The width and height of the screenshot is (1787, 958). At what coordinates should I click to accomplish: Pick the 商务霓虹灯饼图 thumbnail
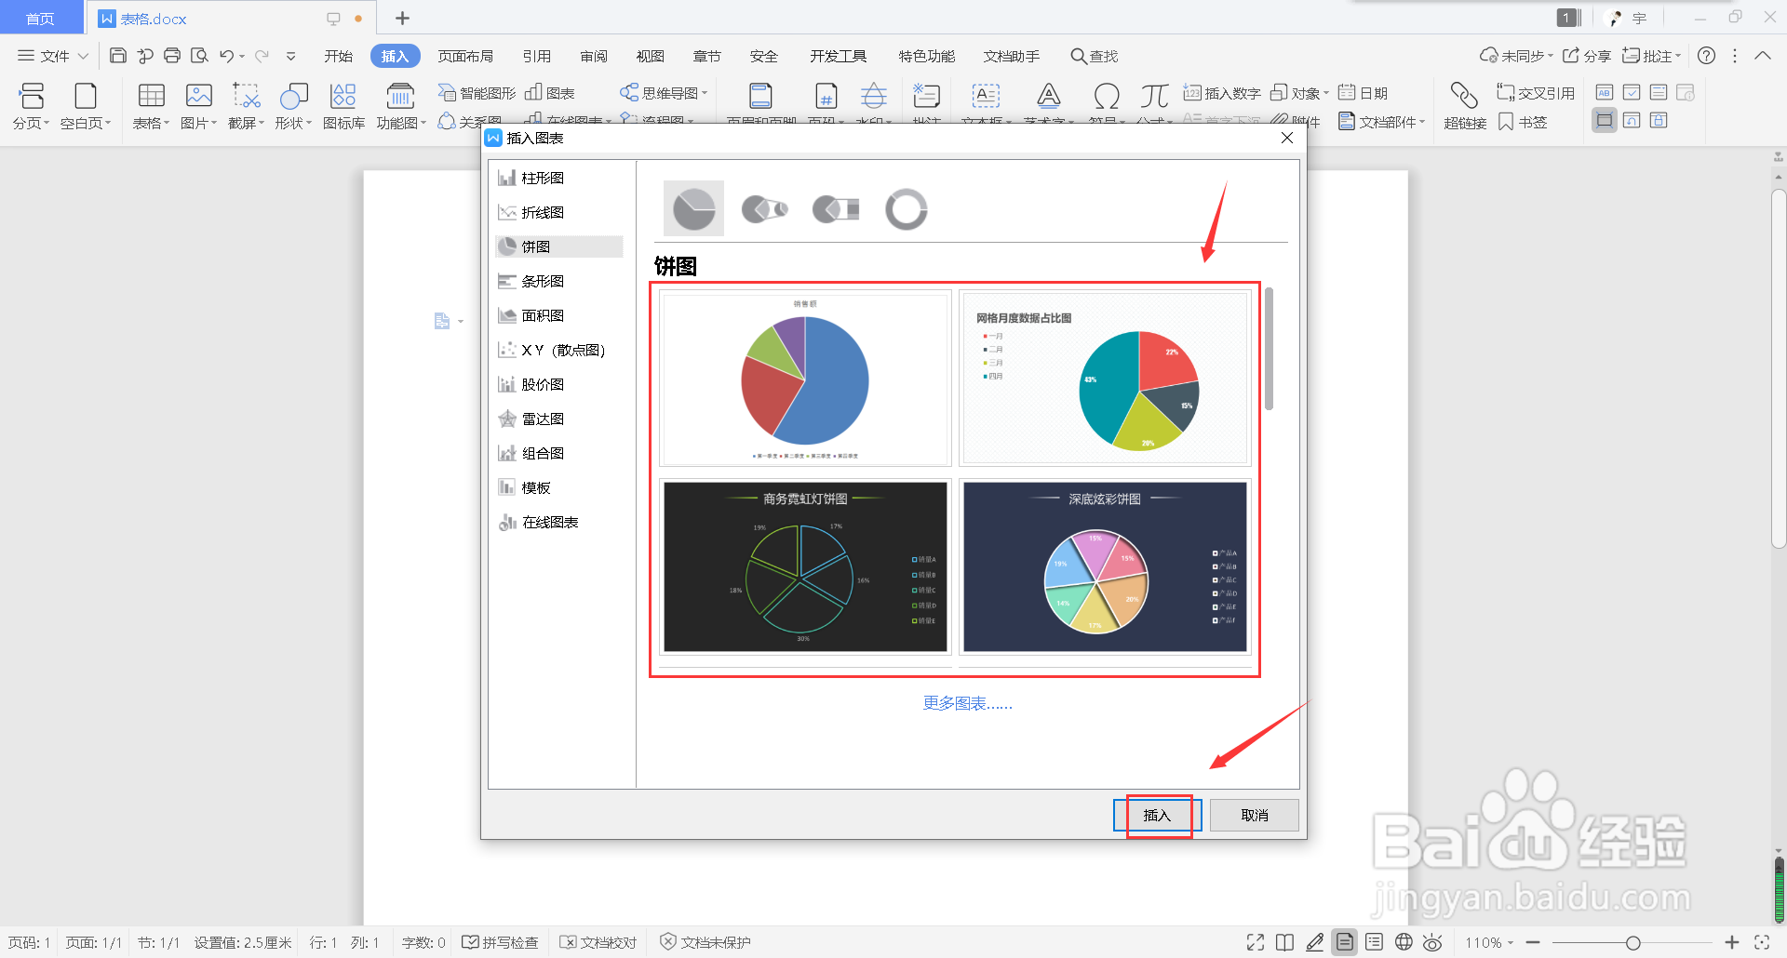coord(805,567)
